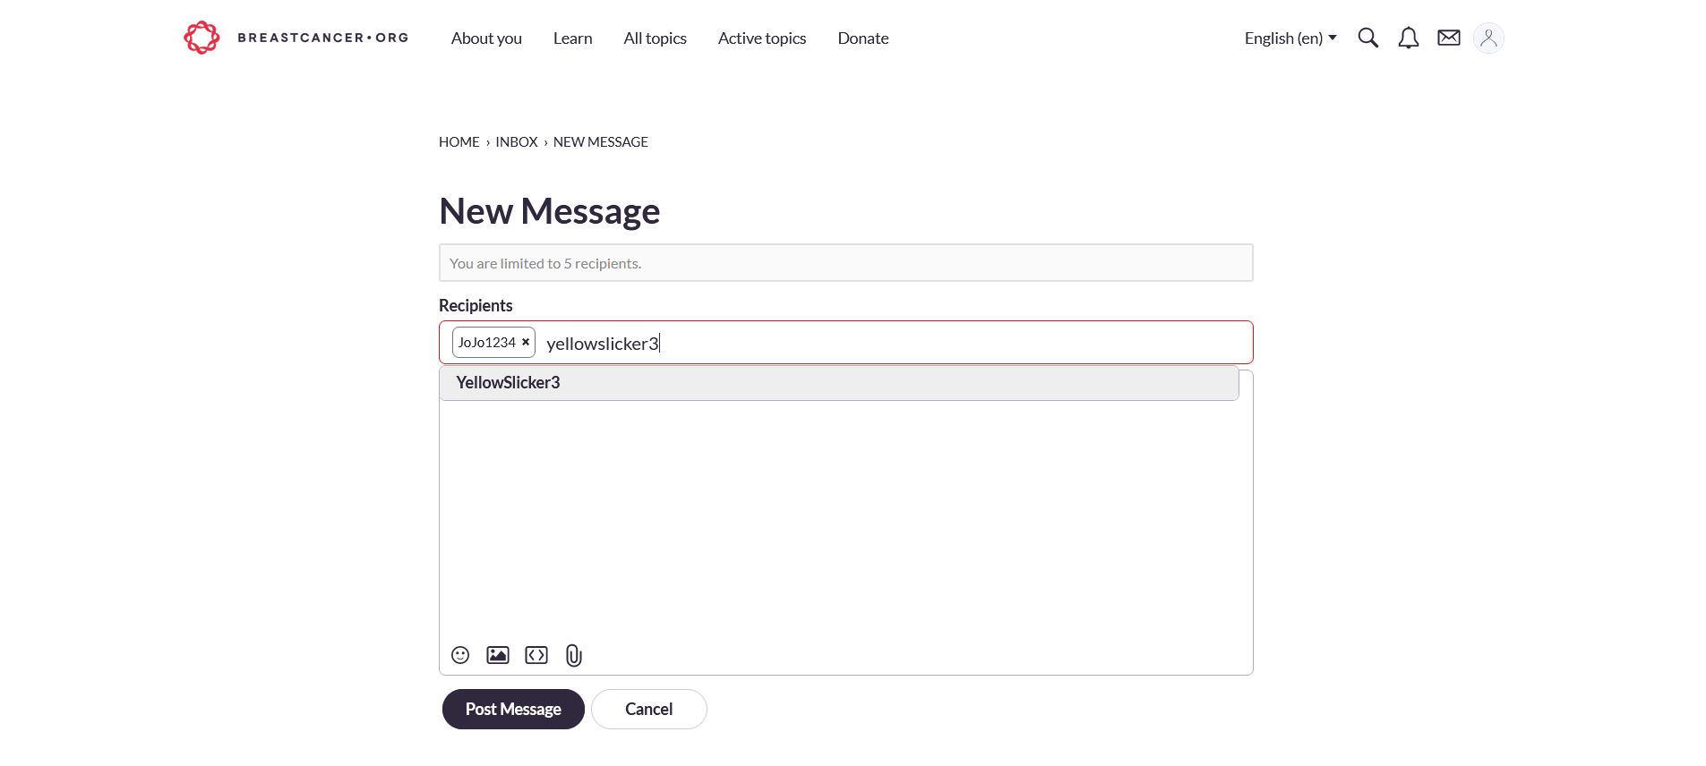Open the search magnifier icon
The image size is (1706, 766).
tap(1367, 38)
